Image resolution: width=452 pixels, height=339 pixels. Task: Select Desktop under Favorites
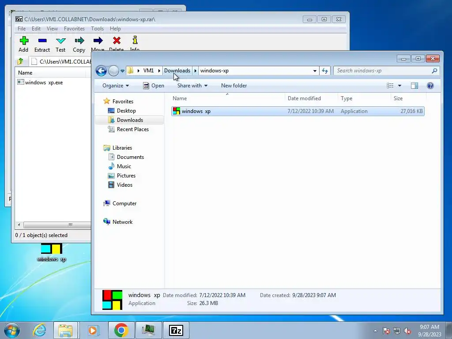pos(122,111)
